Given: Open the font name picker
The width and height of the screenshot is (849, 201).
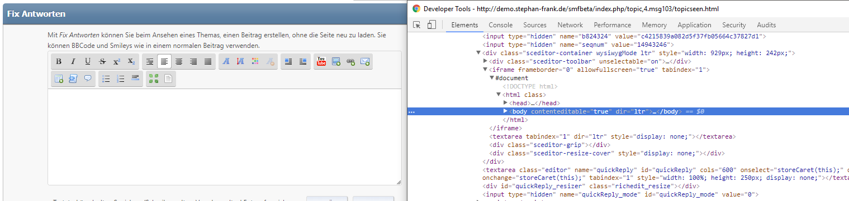Looking at the screenshot, I should click(226, 62).
